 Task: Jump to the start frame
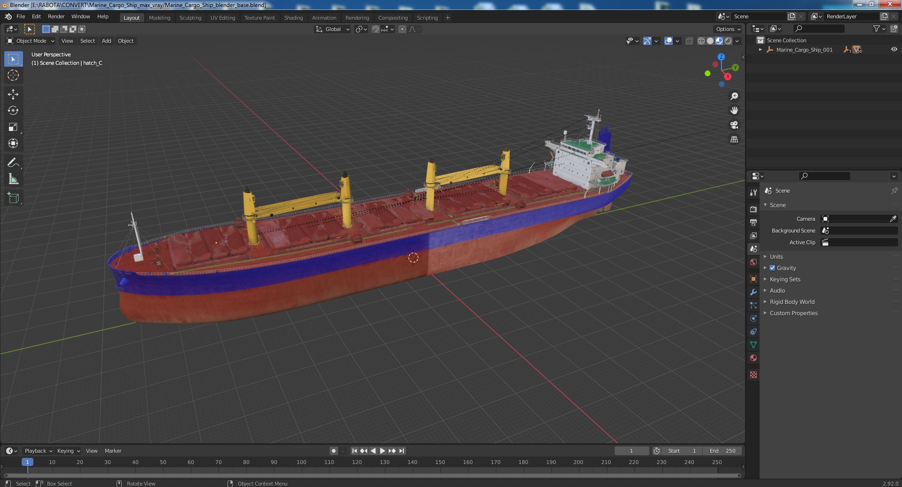point(354,451)
